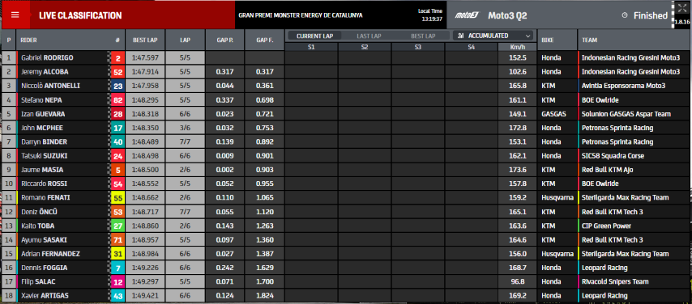Screen dimensions: 692x304
Task: Click Ayumu SASAKI rider name
Action: (43, 240)
